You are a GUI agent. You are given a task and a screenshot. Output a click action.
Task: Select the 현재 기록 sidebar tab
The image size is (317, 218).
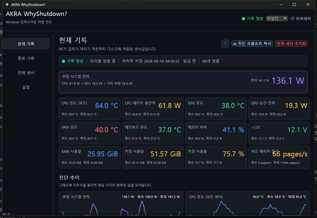[26, 44]
